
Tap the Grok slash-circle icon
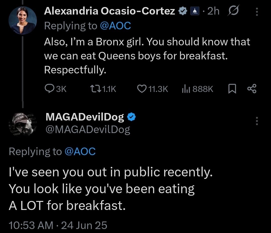click(x=234, y=11)
